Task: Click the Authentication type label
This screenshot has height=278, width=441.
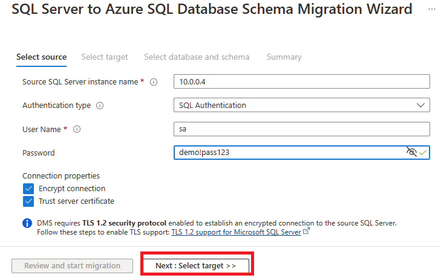Action: [56, 106]
